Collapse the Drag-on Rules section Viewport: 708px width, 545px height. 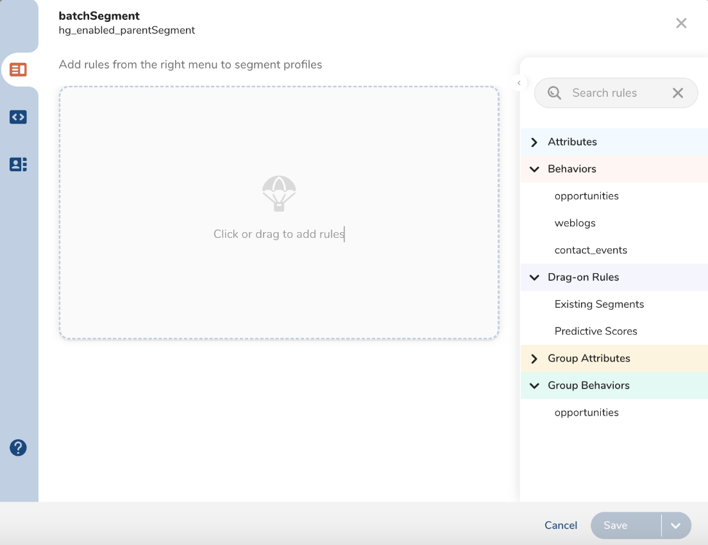[x=534, y=278]
